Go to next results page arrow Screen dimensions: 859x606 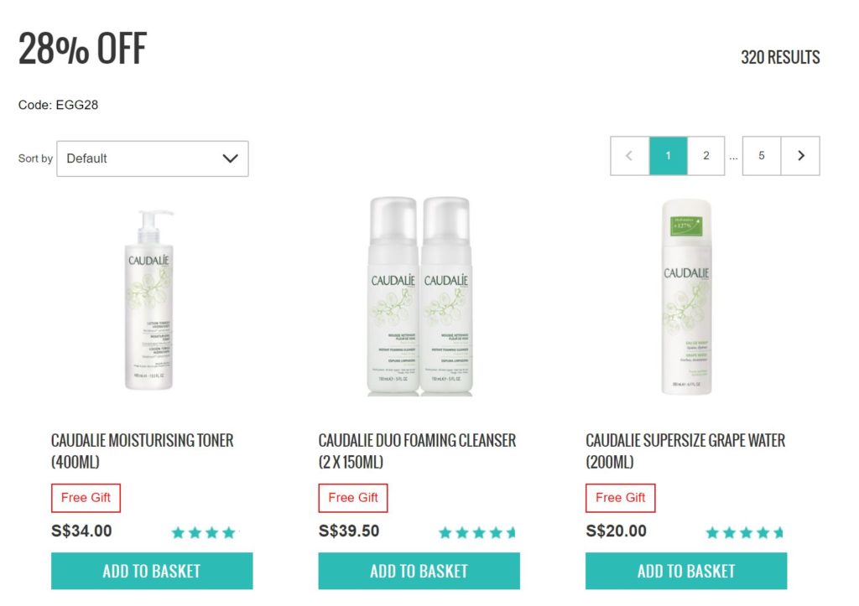(800, 156)
